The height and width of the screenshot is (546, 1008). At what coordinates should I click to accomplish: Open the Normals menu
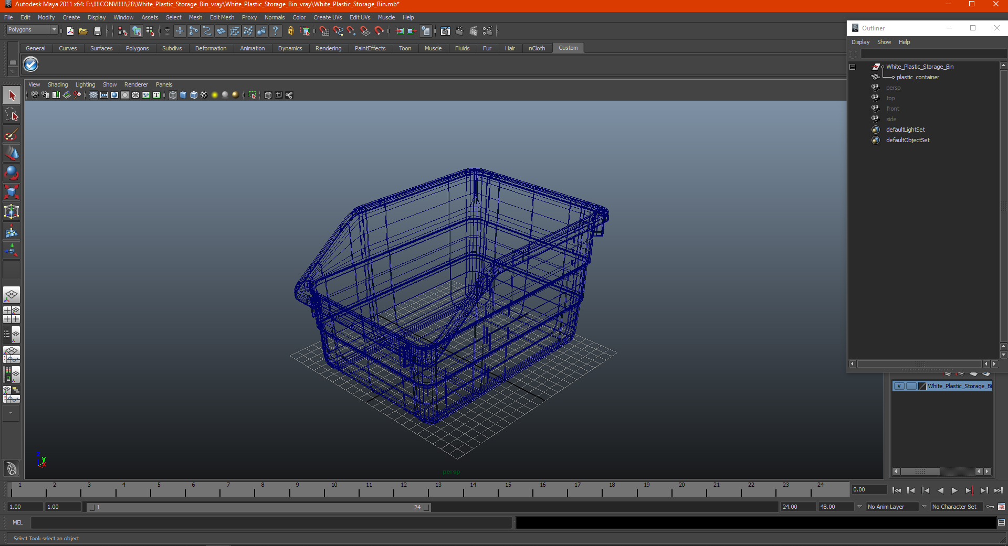(275, 17)
